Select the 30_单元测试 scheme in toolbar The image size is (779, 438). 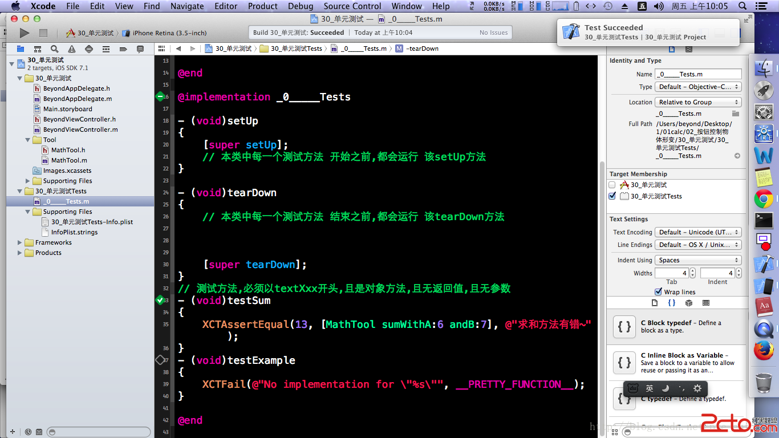click(91, 33)
